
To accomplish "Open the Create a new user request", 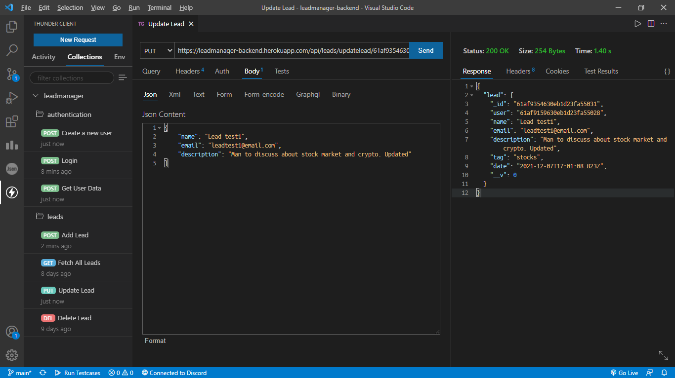I will [78, 138].
